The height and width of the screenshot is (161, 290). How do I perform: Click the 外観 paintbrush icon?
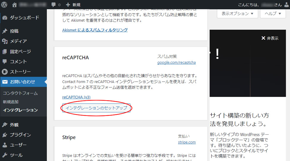point(5,125)
